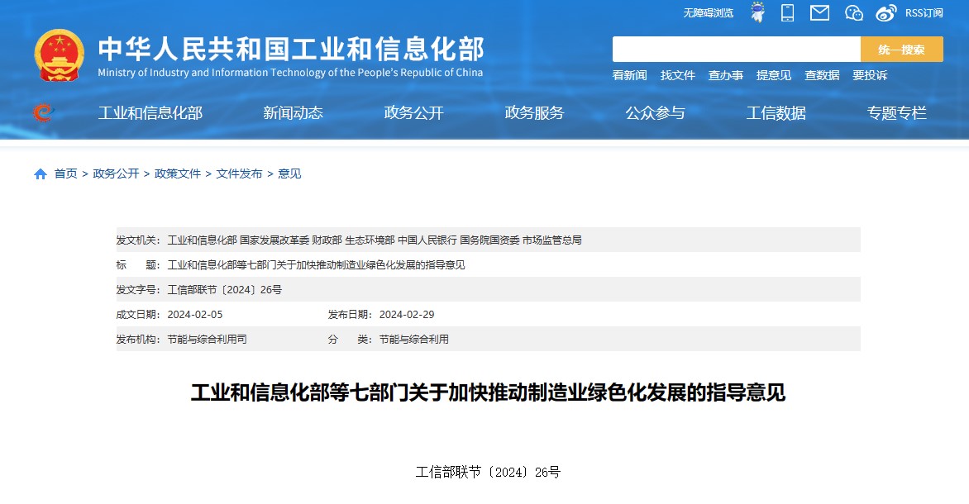Focus the site search input field

[x=736, y=50]
